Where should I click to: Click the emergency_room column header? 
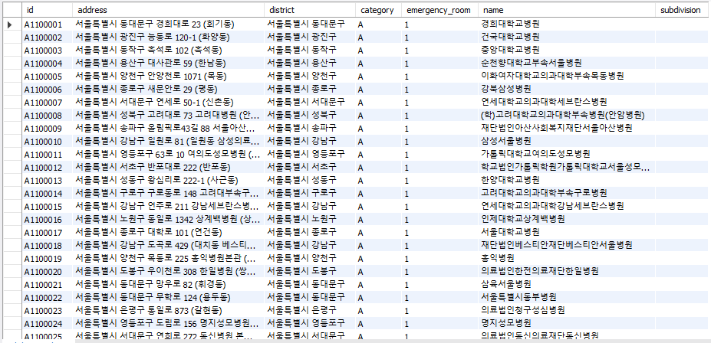click(x=439, y=10)
